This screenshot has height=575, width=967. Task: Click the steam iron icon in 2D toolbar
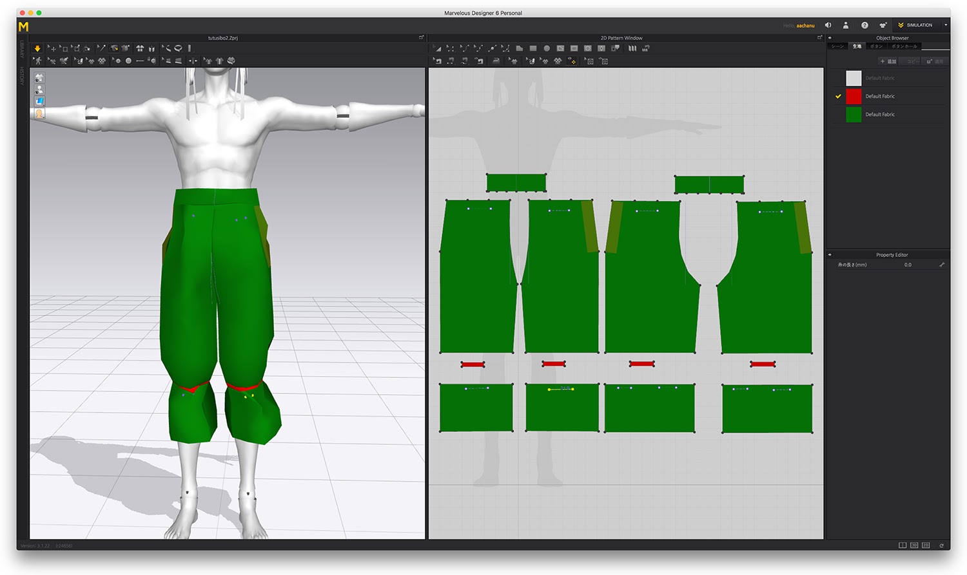pos(496,61)
